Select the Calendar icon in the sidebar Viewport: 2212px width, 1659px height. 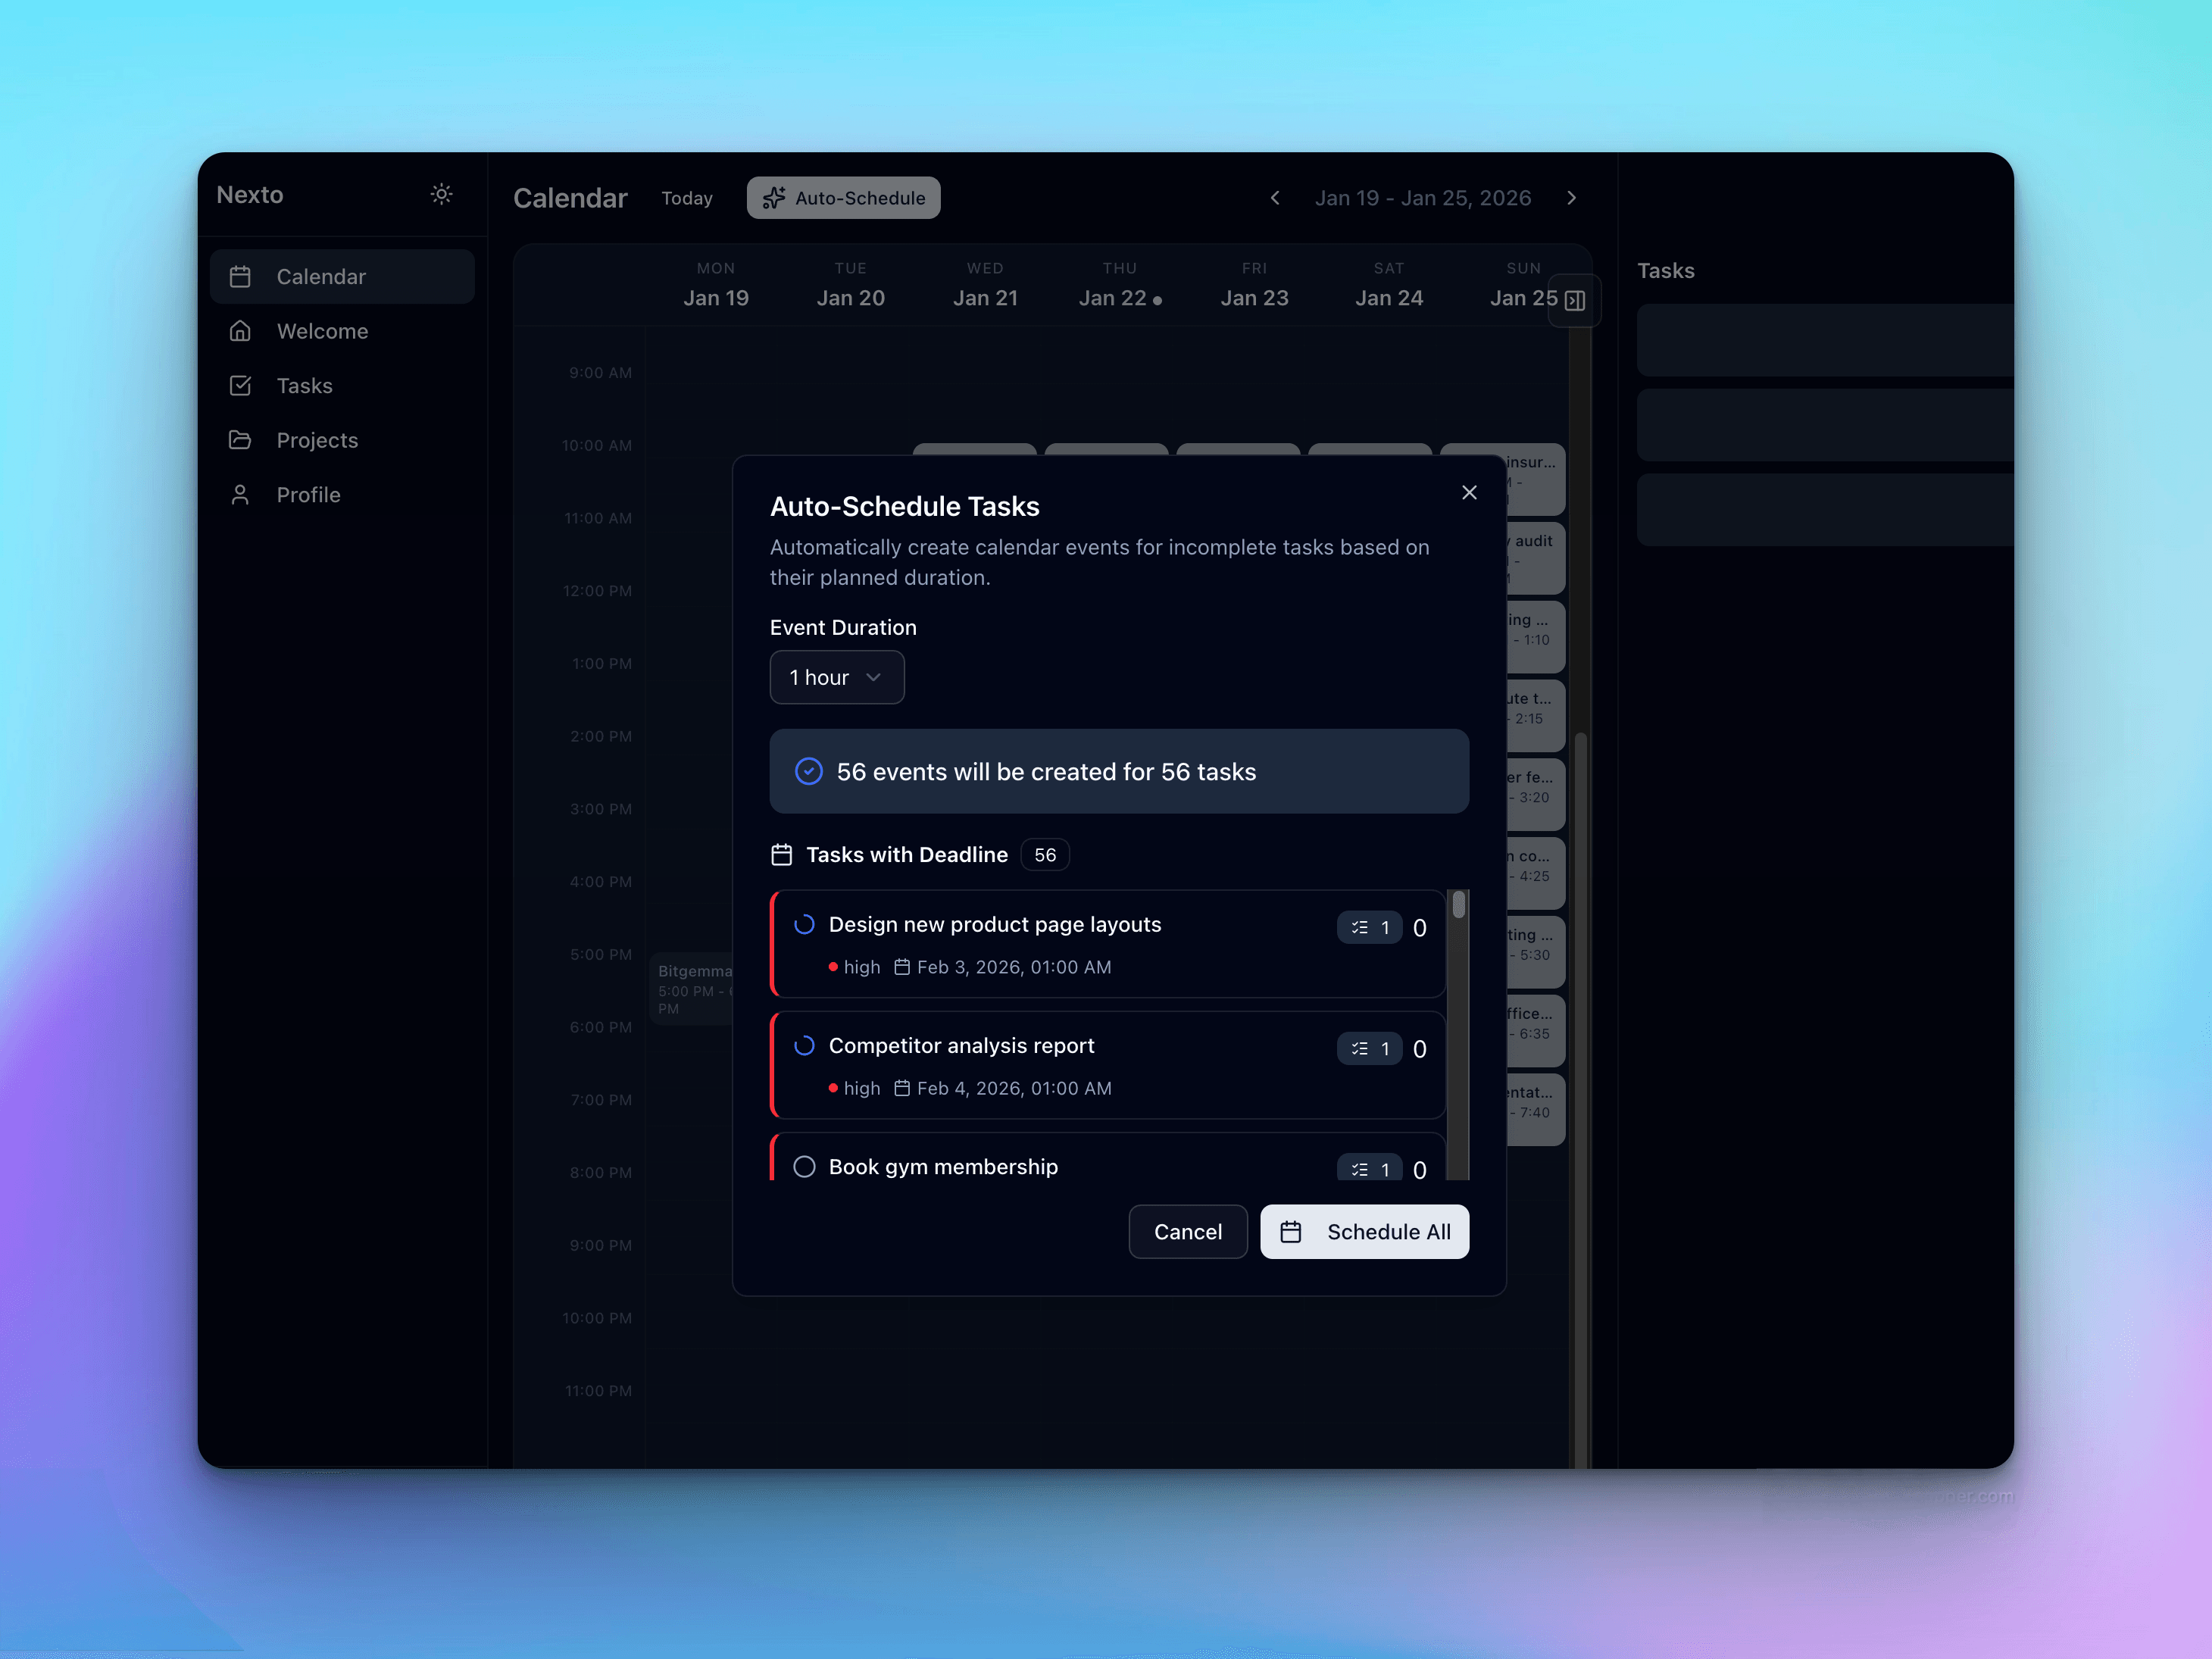coord(241,276)
